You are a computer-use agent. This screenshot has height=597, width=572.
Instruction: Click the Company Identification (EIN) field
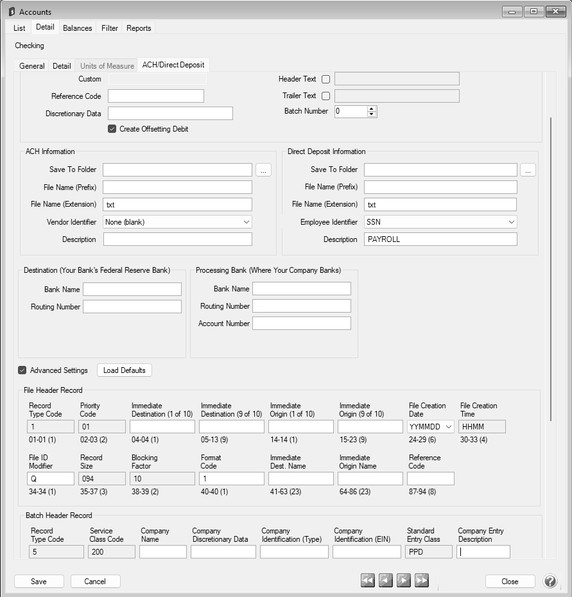point(367,551)
